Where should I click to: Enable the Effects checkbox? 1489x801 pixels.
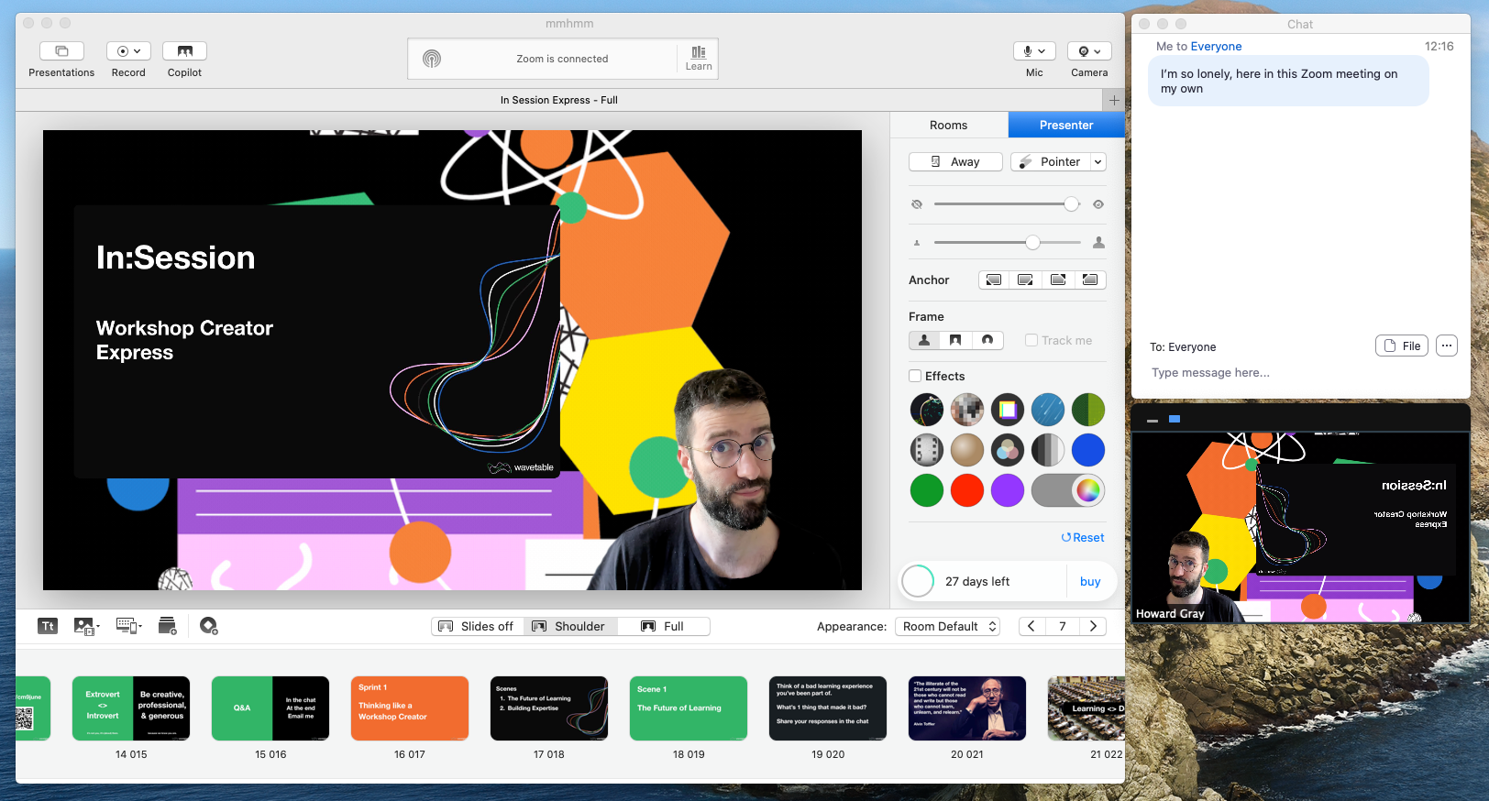click(915, 376)
